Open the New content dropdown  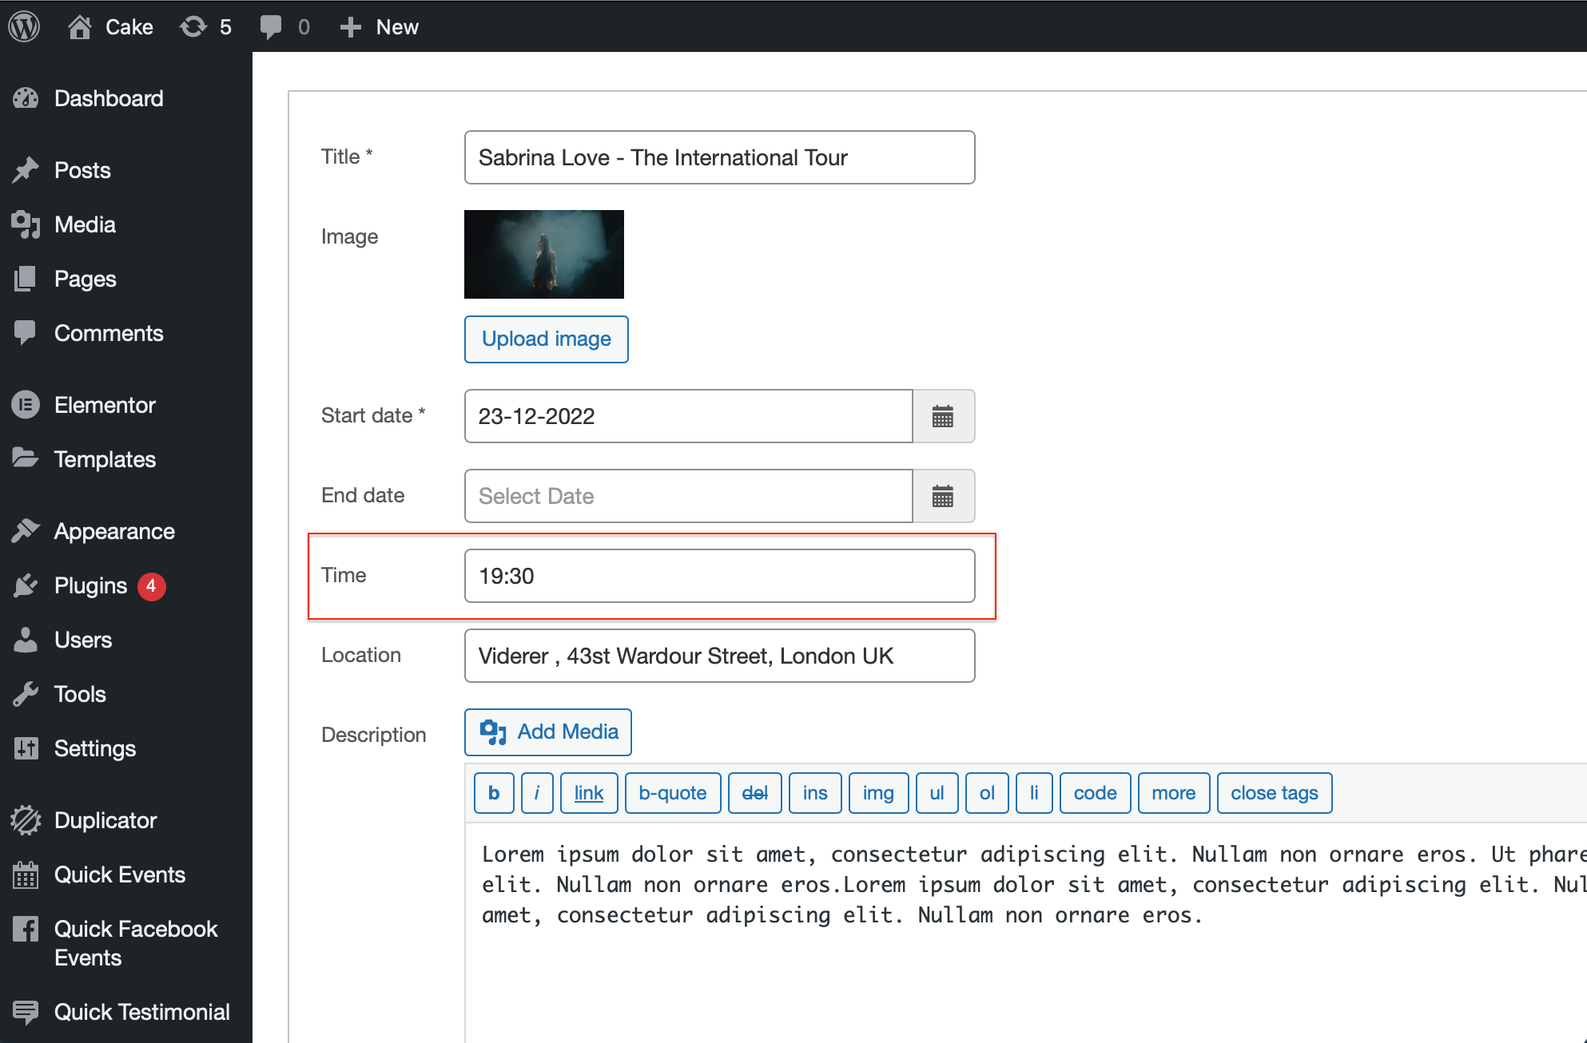[380, 26]
